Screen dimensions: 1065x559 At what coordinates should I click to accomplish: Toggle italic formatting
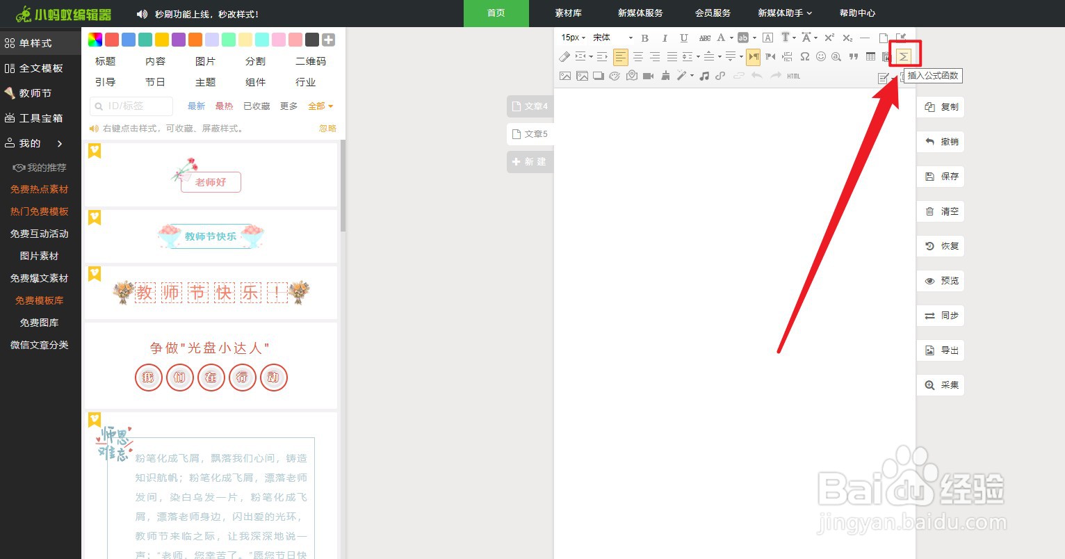665,38
